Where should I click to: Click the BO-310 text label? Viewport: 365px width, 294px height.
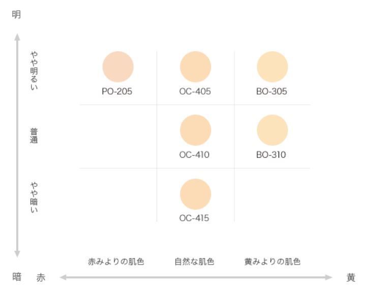coord(271,155)
